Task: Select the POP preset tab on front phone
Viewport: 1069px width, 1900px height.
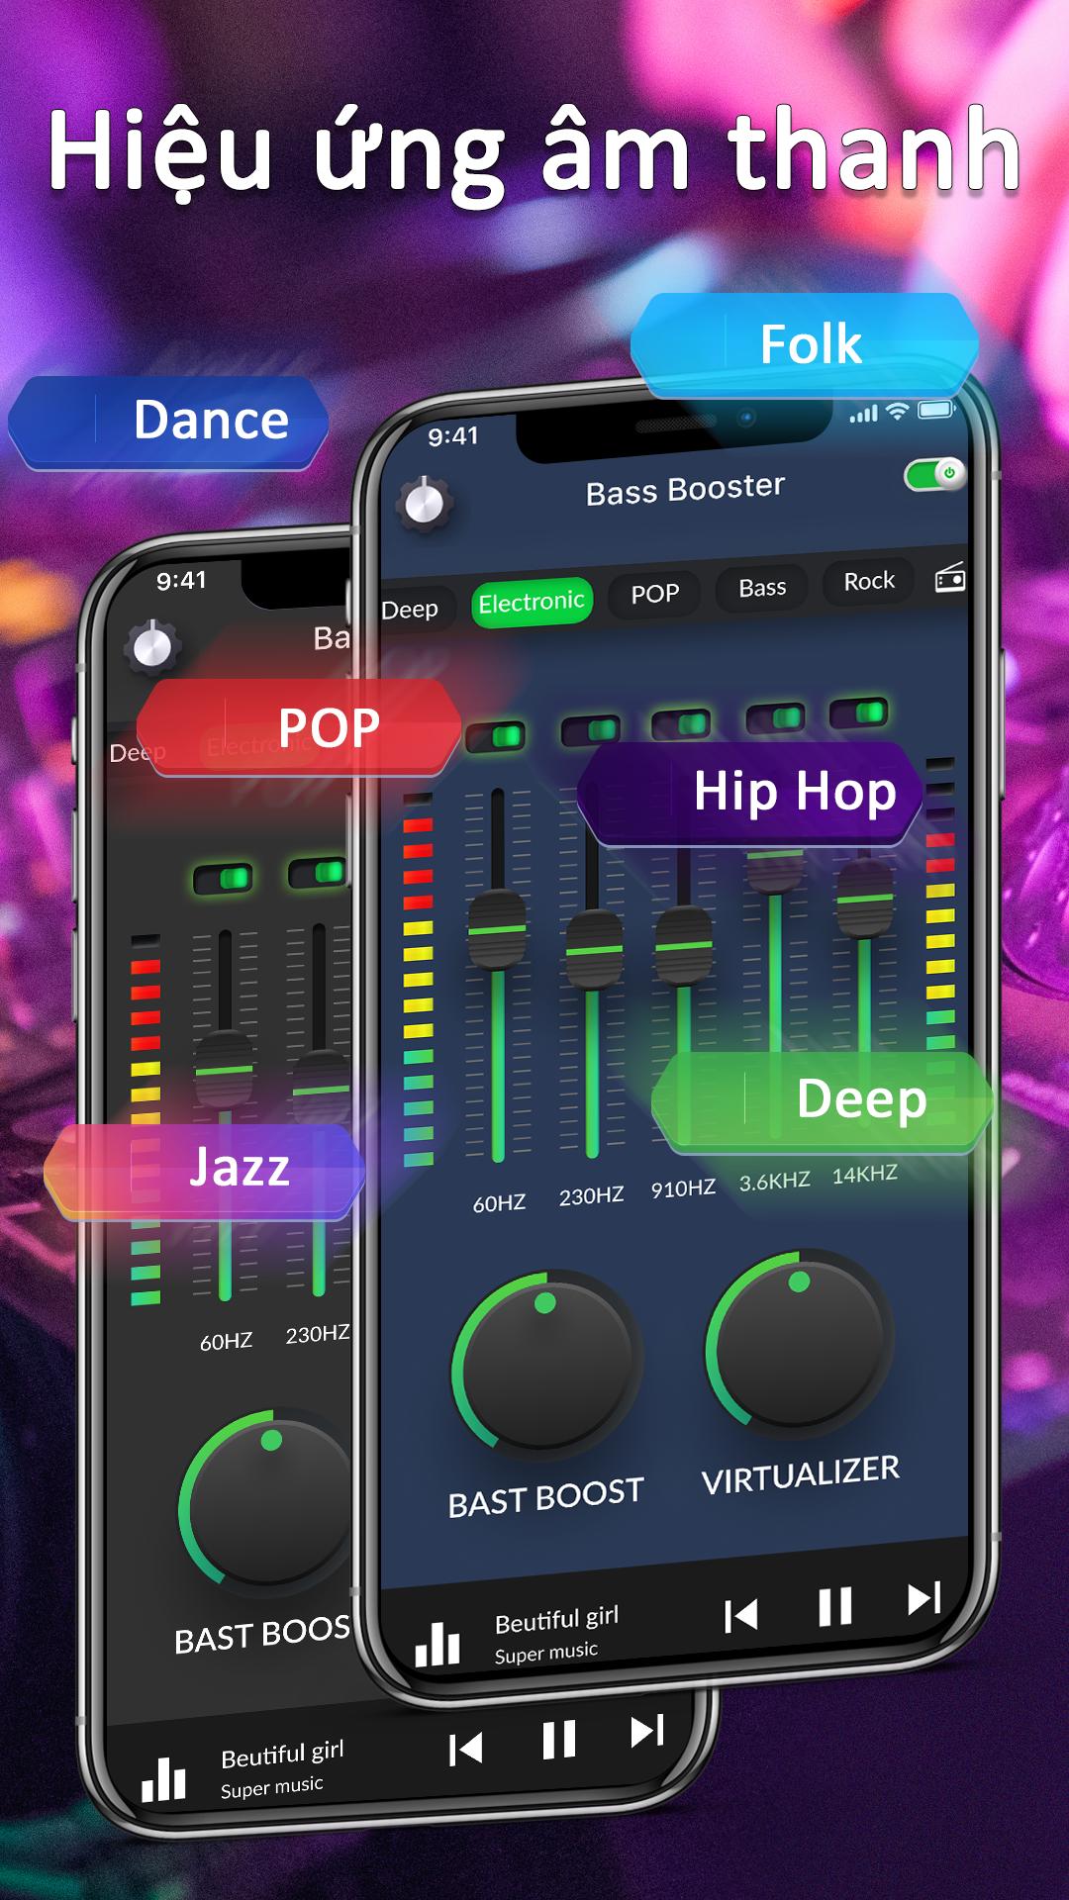Action: click(x=655, y=594)
